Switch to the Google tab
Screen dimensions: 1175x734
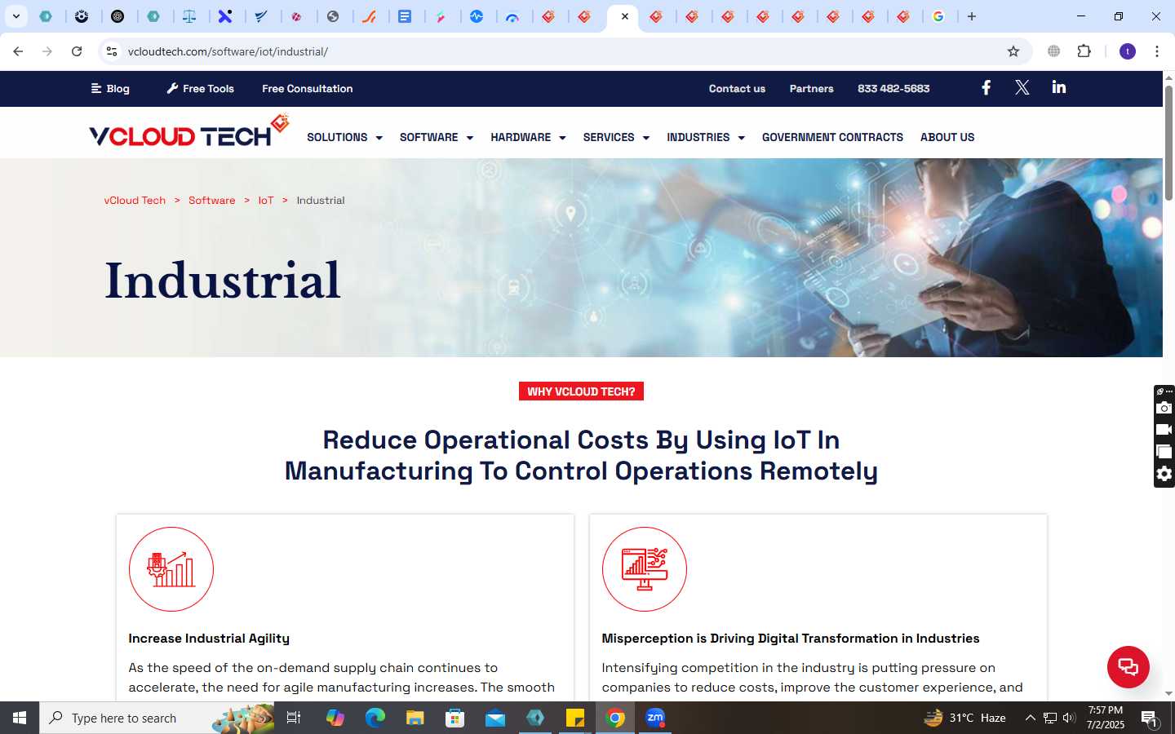[939, 16]
